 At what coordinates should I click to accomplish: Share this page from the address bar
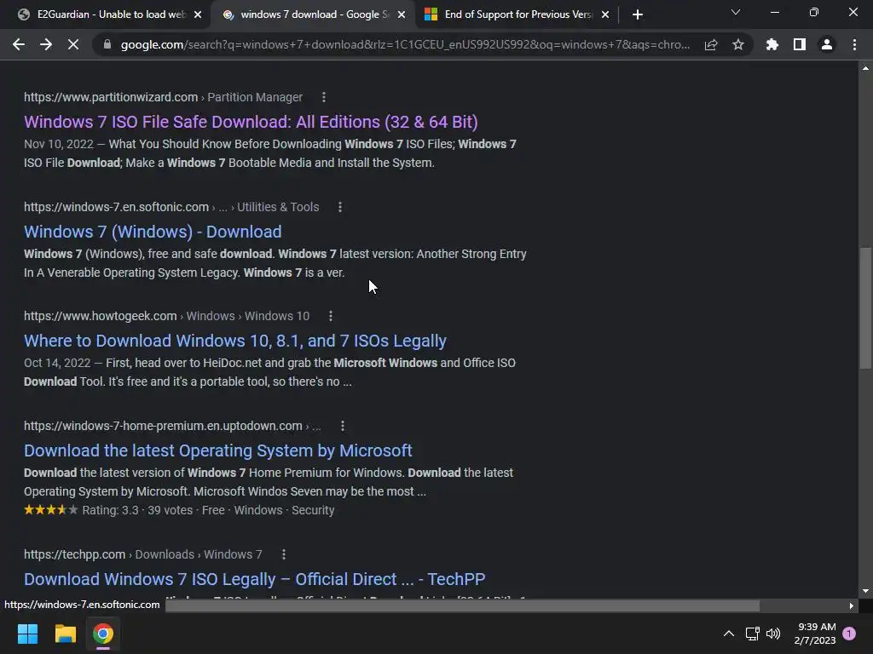[711, 44]
